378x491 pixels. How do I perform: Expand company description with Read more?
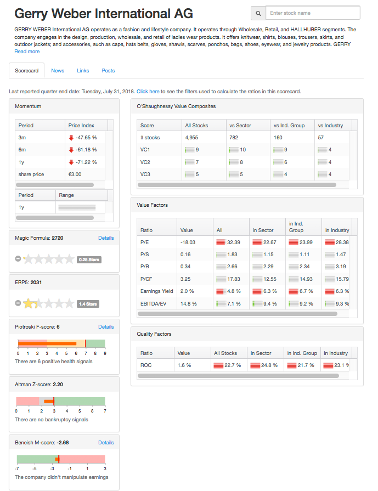27,52
